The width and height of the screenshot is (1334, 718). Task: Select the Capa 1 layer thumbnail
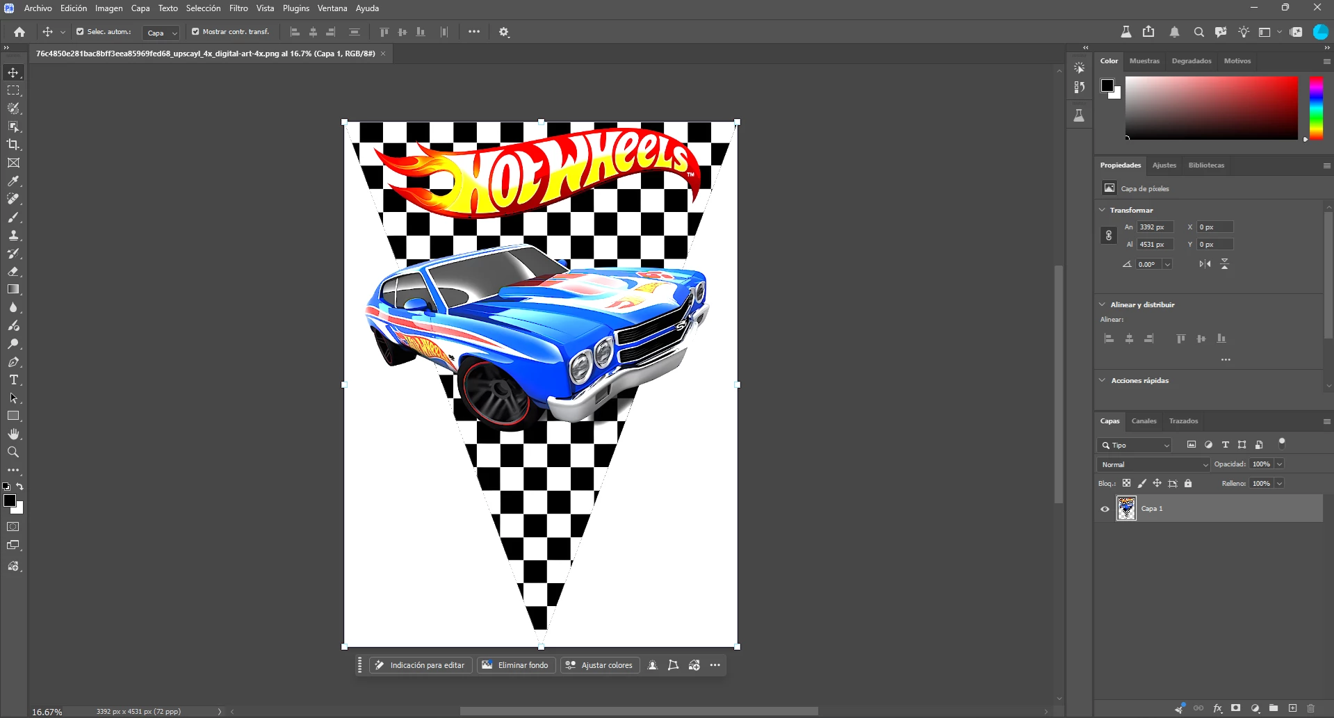pyautogui.click(x=1126, y=509)
